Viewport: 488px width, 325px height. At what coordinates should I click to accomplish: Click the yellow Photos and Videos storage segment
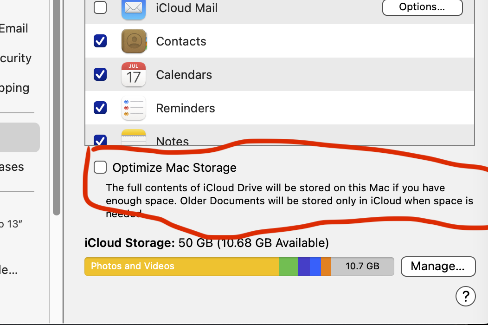181,266
